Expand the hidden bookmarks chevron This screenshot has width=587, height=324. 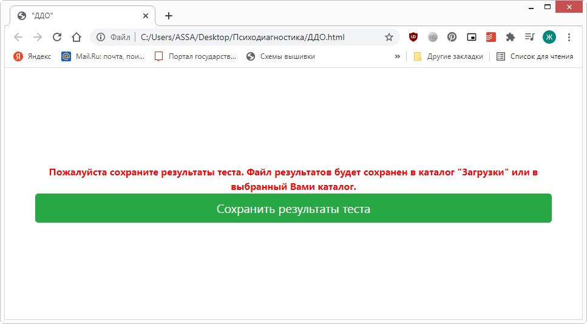point(398,56)
